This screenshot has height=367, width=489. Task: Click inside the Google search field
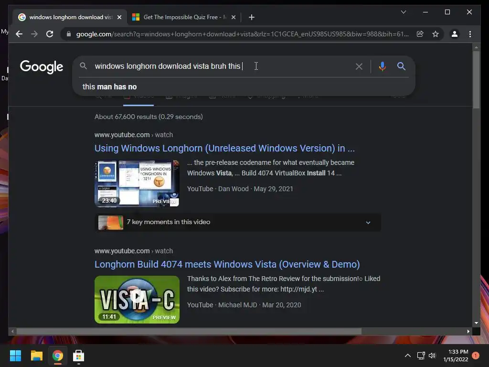pos(218,66)
